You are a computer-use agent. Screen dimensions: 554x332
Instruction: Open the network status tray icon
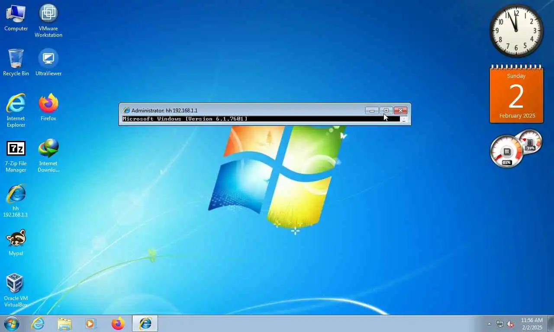(x=500, y=324)
